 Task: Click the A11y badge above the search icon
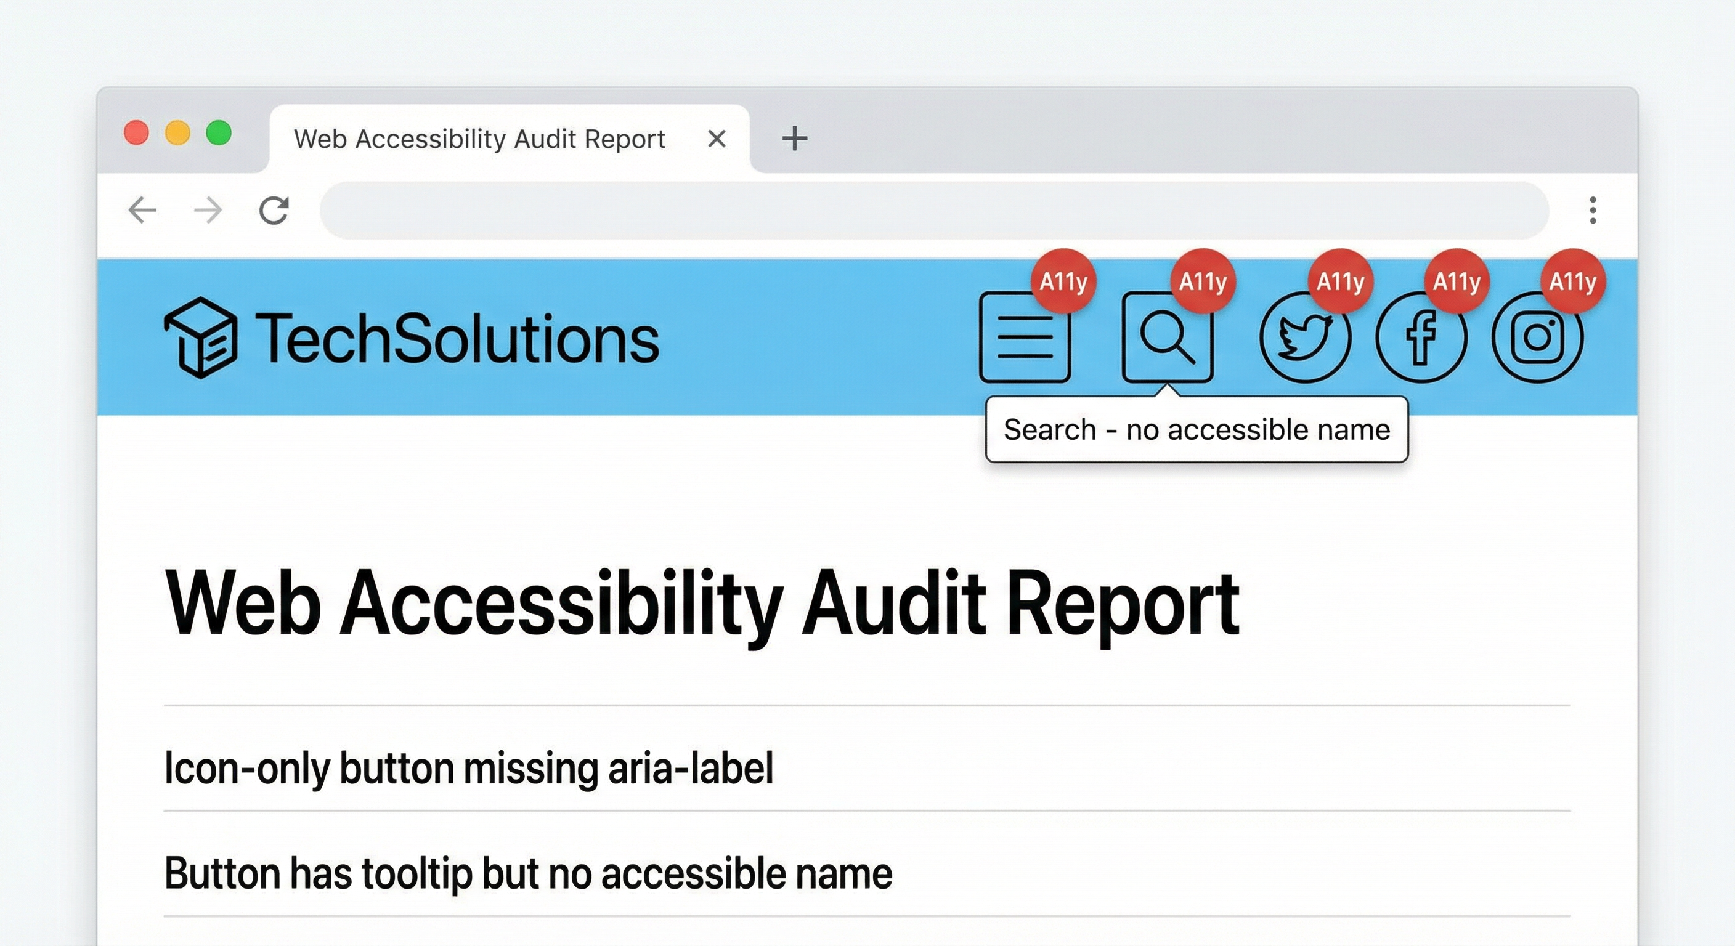coord(1202,283)
